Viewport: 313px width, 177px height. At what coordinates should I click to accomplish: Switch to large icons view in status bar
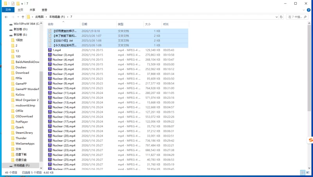pyautogui.click(x=308, y=172)
